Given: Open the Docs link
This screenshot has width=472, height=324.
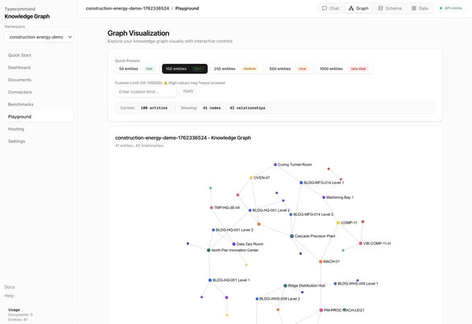Looking at the screenshot, I should pos(10,287).
